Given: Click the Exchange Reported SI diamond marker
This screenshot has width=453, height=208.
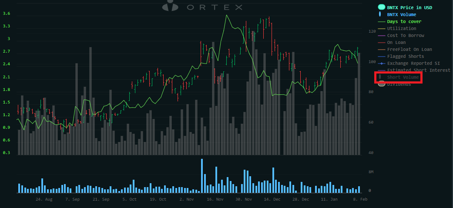Looking at the screenshot, I should click(382, 64).
